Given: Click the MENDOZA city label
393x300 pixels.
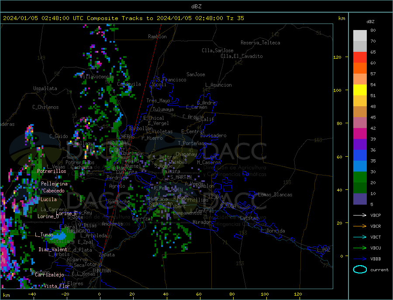Looking at the screenshot, I should tap(117, 143).
